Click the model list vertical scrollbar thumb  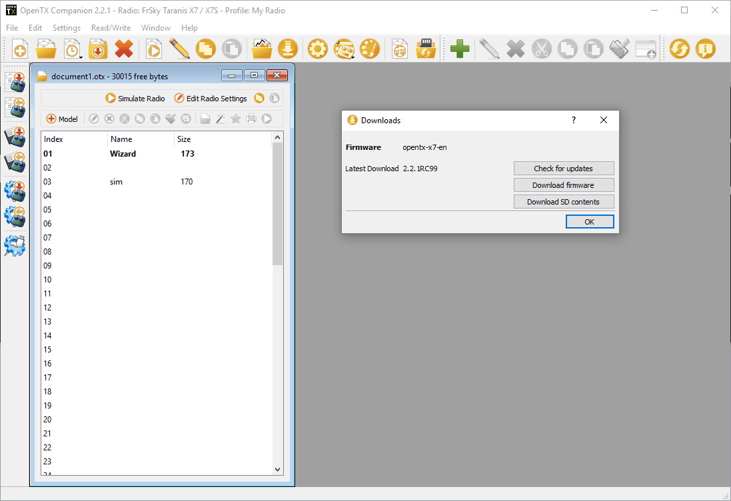pos(277,204)
